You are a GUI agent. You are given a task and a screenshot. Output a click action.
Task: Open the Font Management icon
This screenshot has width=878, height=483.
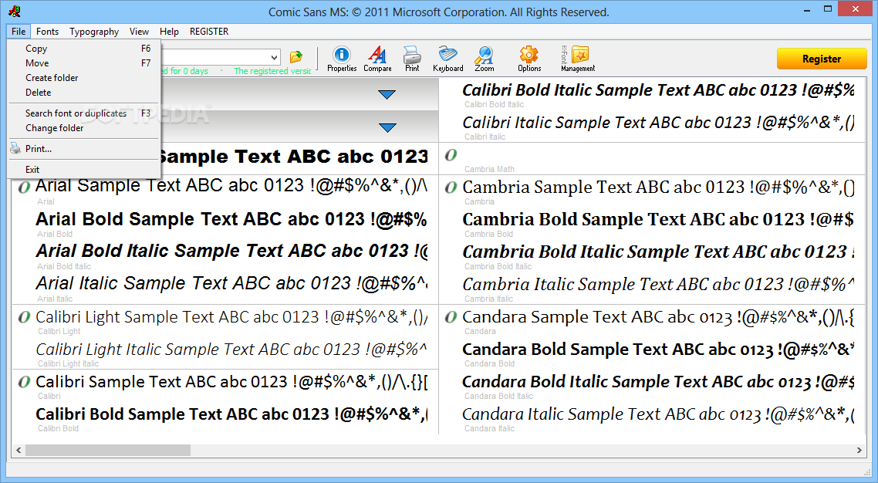579,59
